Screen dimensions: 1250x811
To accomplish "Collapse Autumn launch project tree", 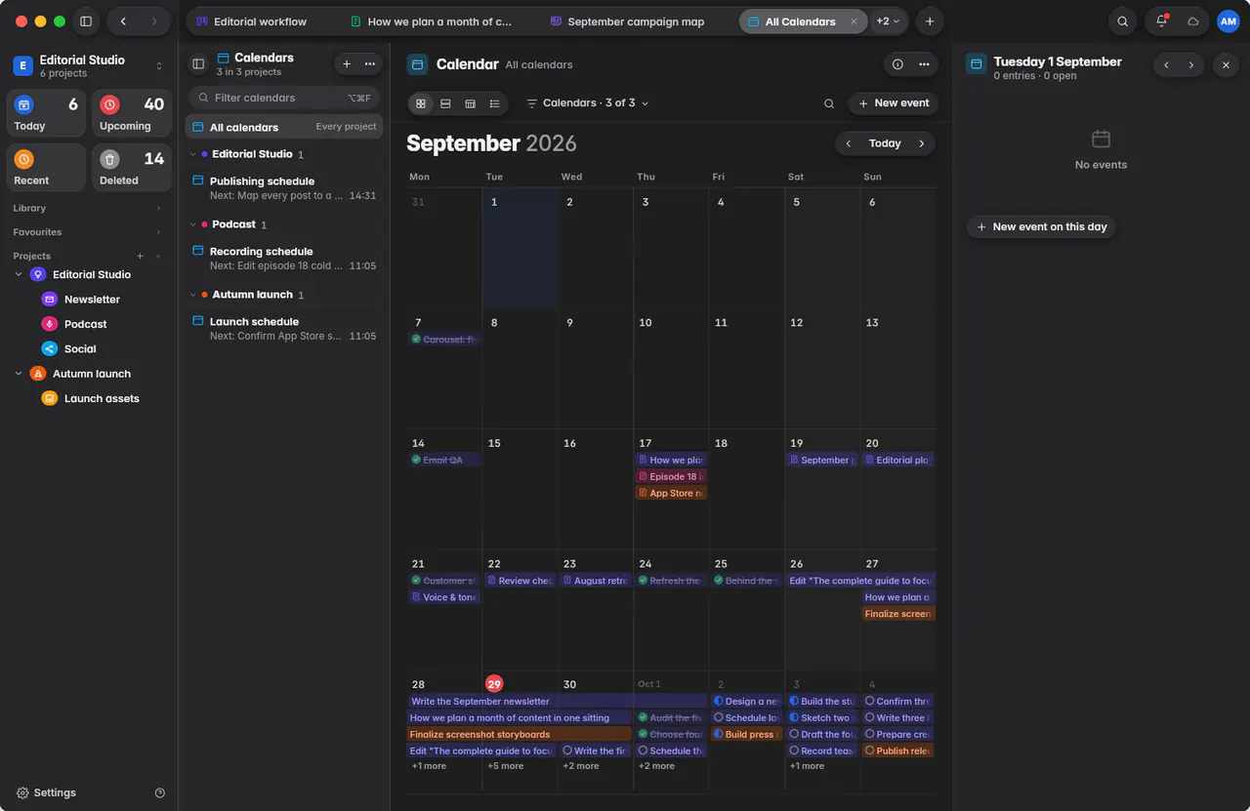I will (x=19, y=374).
